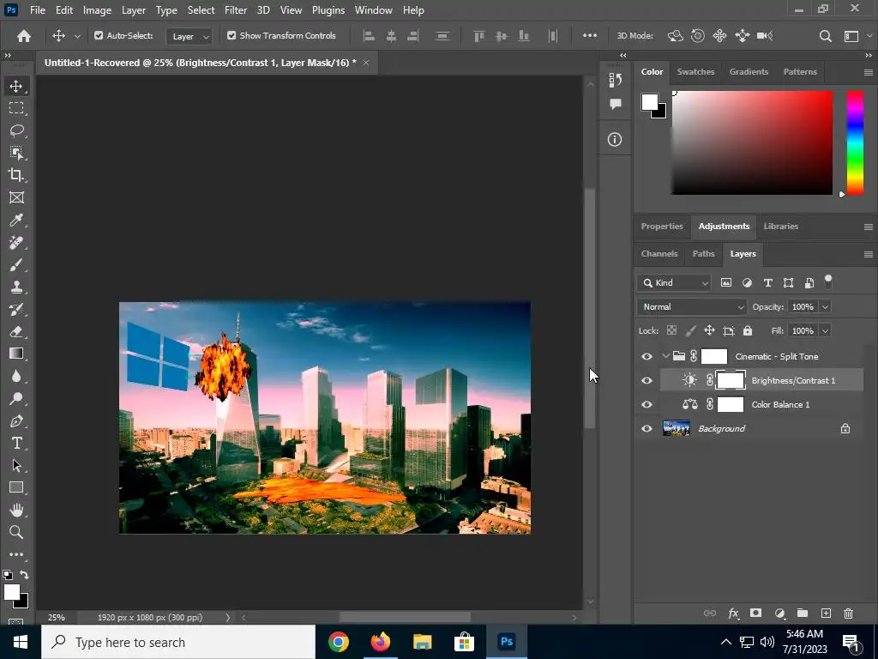
Task: Click the hue spectrum slider
Action: click(855, 143)
